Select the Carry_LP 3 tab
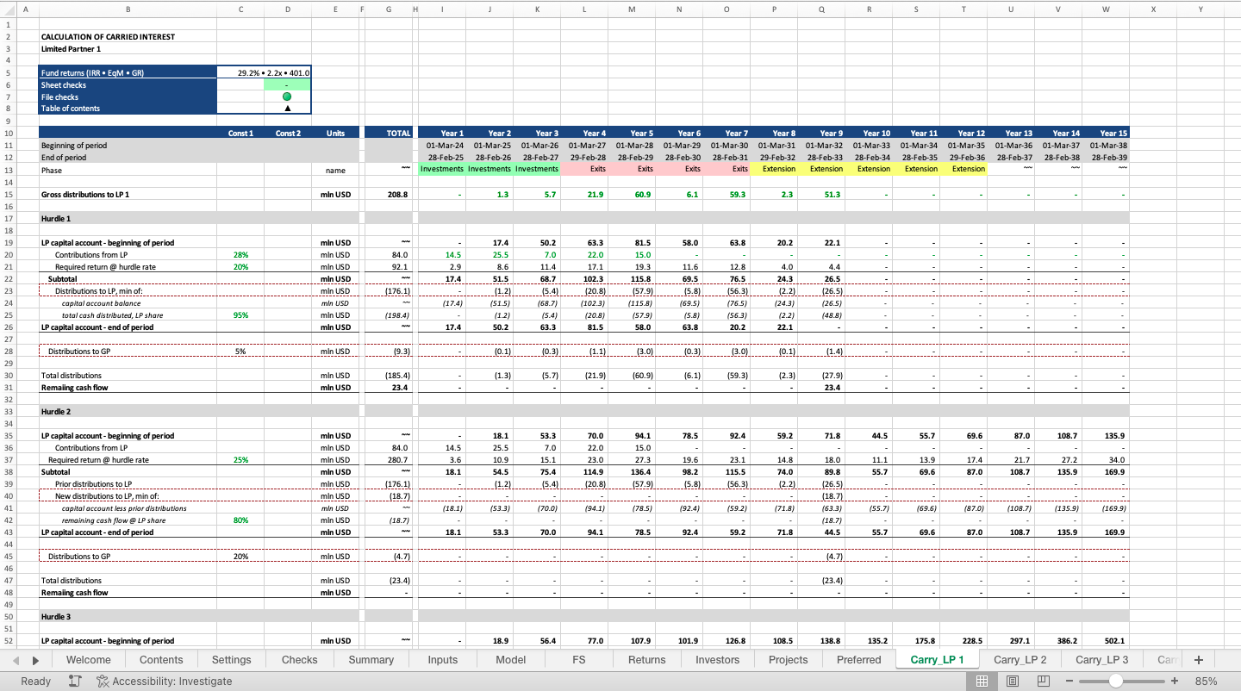This screenshot has height=691, width=1241. 1101,660
